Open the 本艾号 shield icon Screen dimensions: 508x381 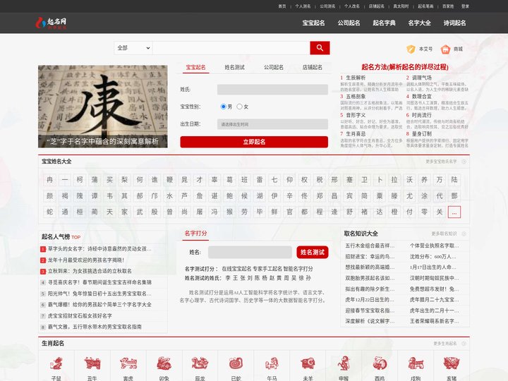click(411, 49)
